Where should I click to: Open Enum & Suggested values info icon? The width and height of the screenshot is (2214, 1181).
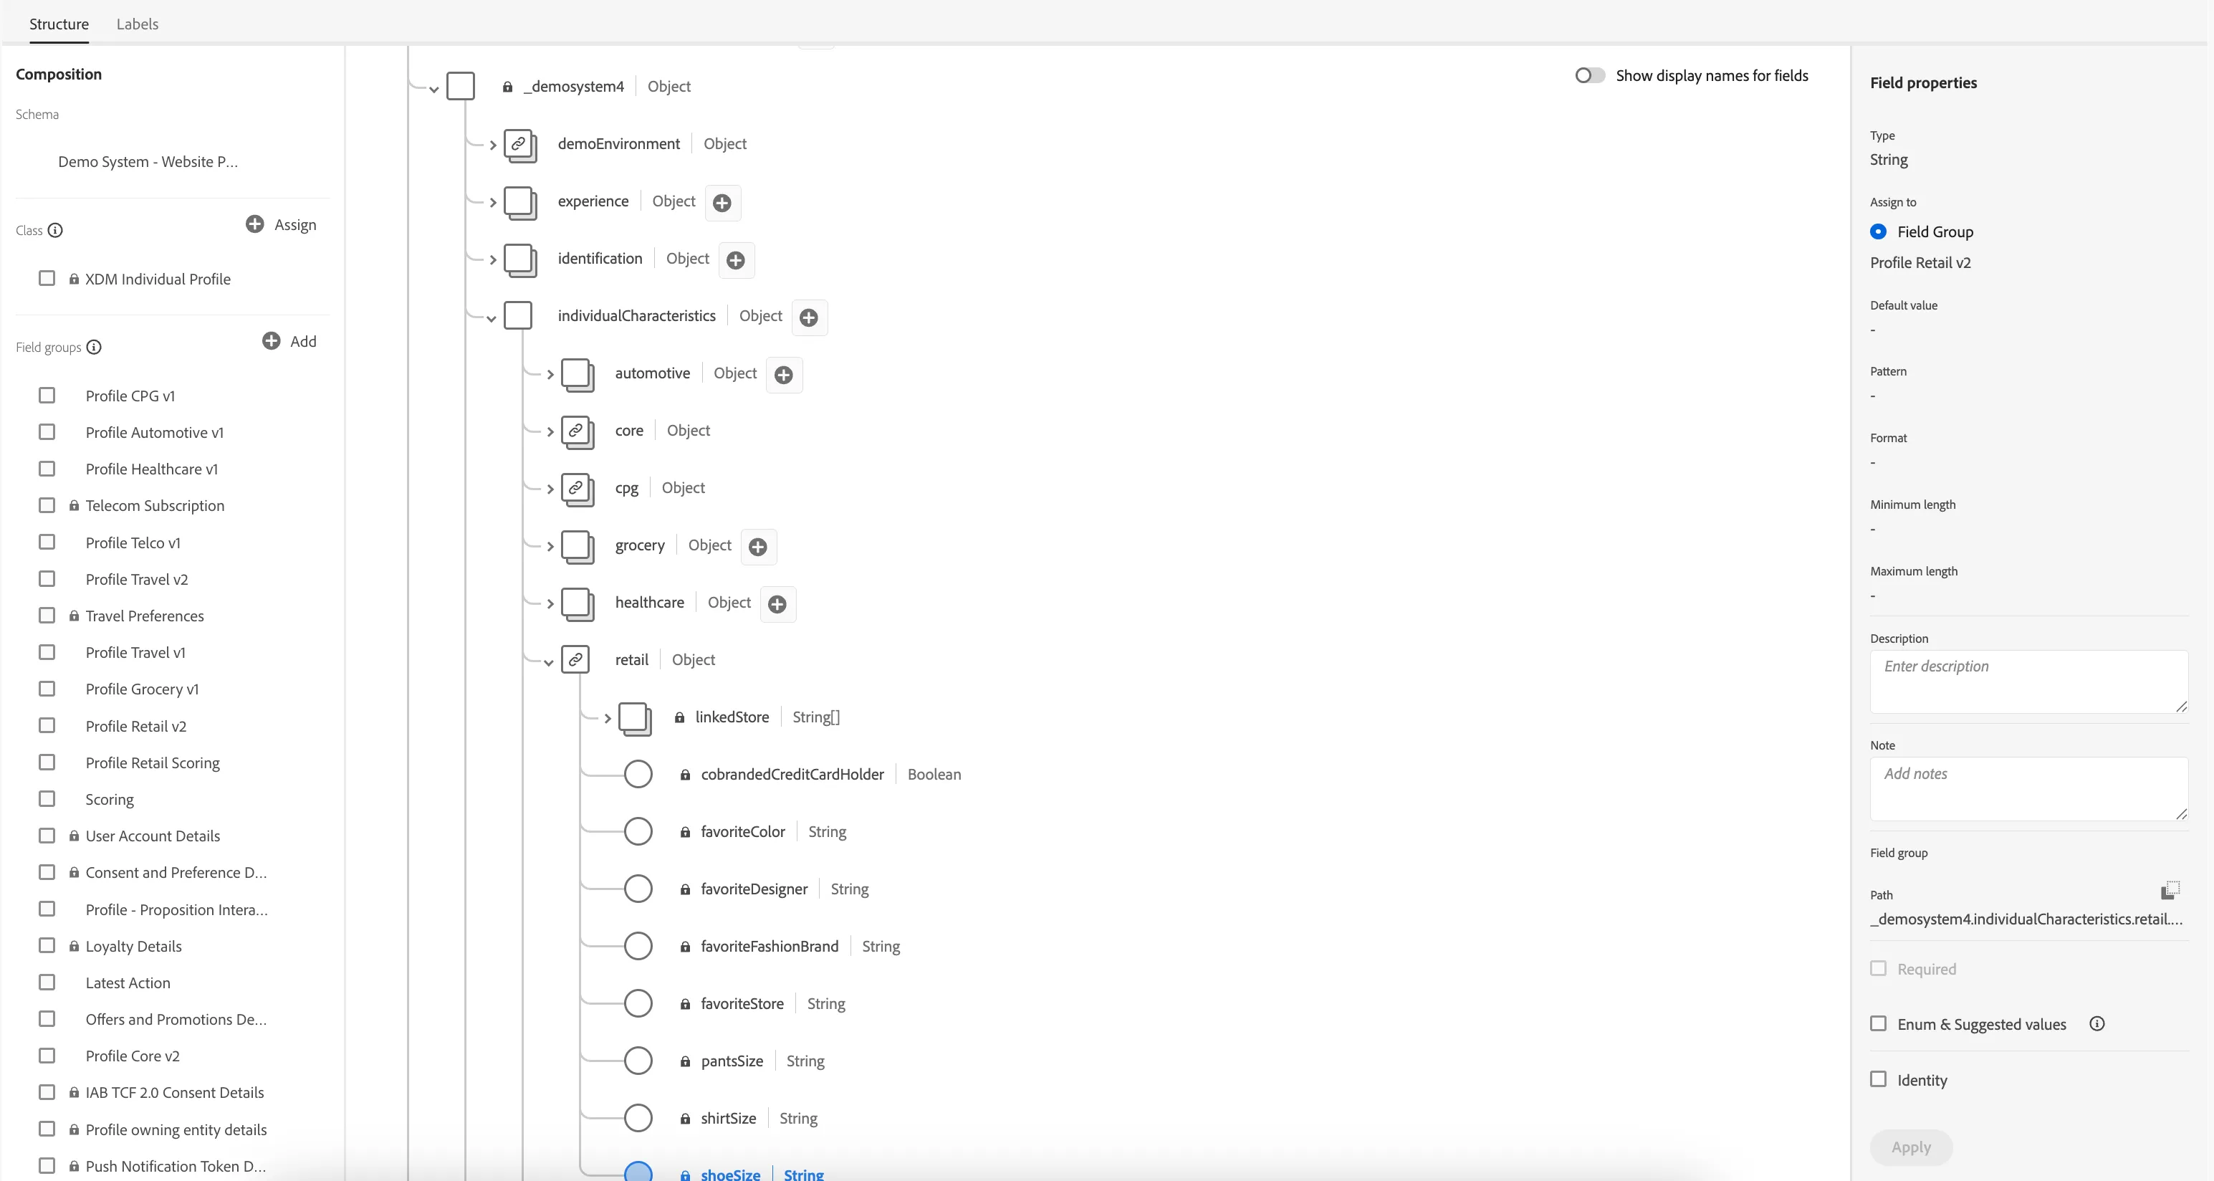click(x=2097, y=1024)
